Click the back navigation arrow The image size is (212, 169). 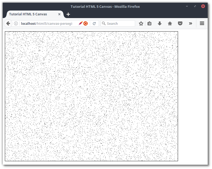point(8,23)
